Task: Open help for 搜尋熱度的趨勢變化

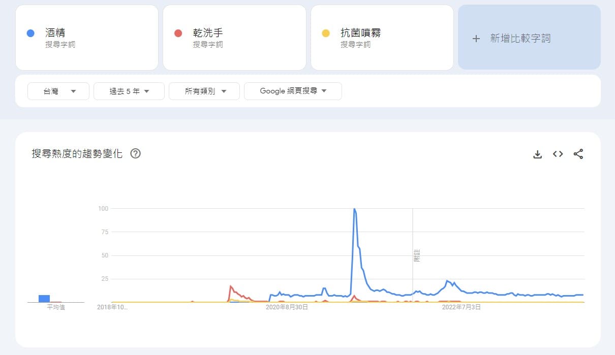Action: (x=135, y=153)
